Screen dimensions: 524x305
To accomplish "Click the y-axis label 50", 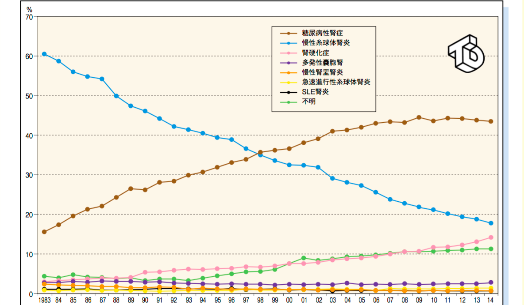I will [x=29, y=96].
